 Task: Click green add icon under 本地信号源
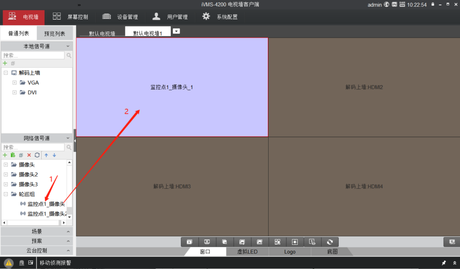(5, 63)
